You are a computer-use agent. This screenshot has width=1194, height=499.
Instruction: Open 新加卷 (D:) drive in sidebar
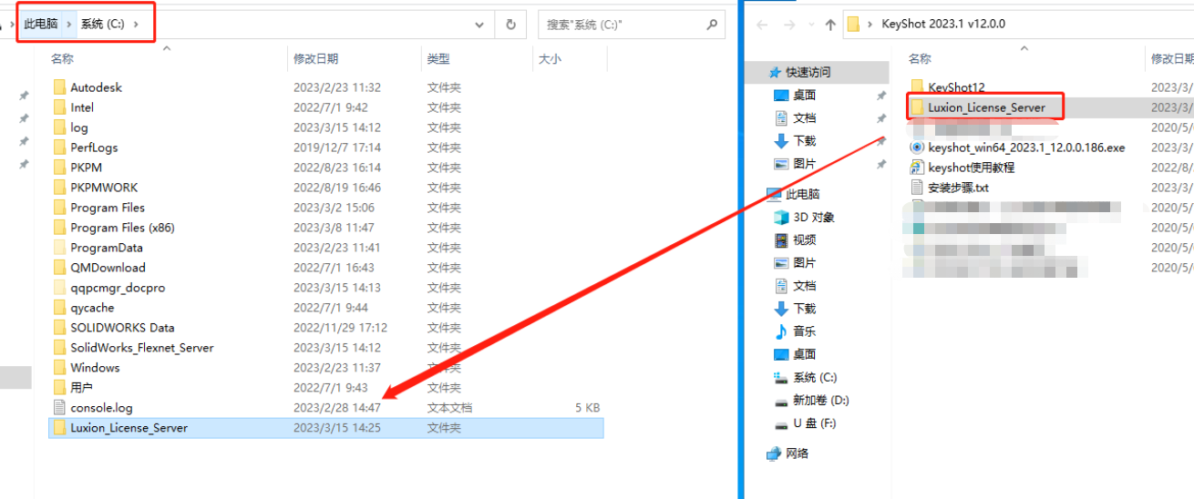point(820,400)
